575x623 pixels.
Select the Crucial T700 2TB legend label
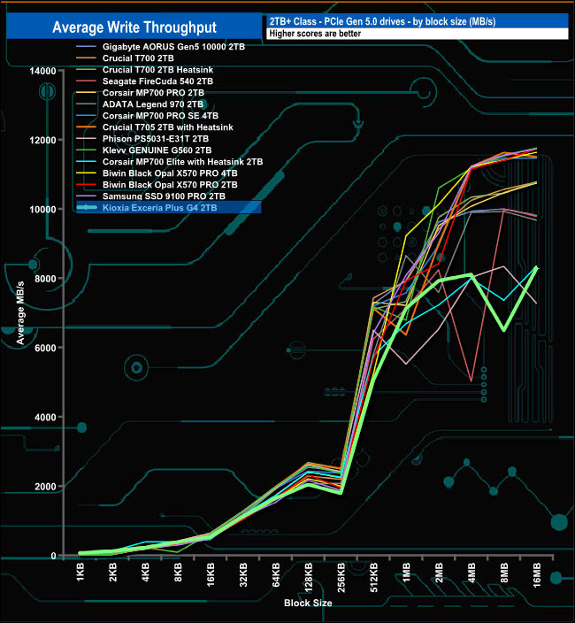[138, 58]
